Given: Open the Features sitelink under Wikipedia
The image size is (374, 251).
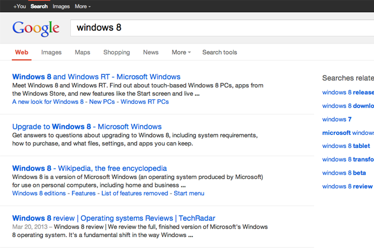Looking at the screenshot, I should (x=84, y=194).
